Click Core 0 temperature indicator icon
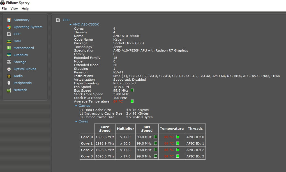The height and width of the screenshot is (172, 286). pyautogui.click(x=178, y=137)
